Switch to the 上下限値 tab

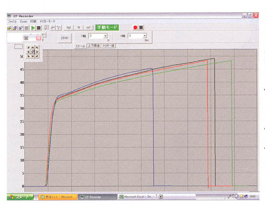click(x=94, y=45)
